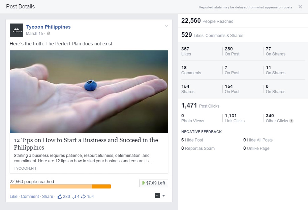The image size is (308, 210).
Task: Click the share arrow count icon
Action: [x=84, y=197]
